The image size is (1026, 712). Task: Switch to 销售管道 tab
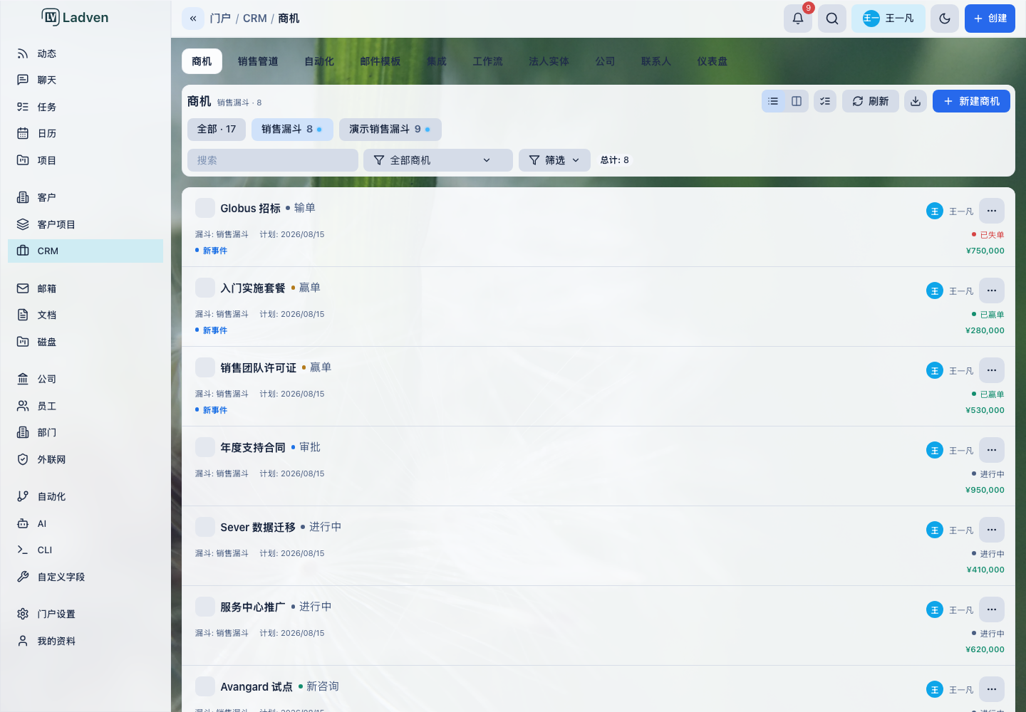click(258, 61)
